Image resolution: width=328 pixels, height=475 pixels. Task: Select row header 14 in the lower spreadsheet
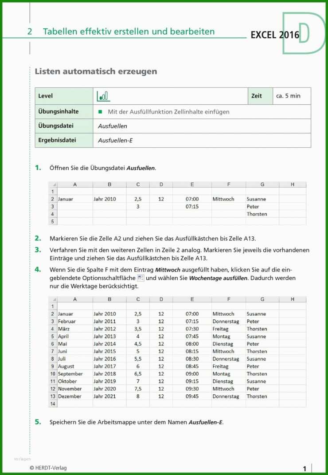point(53,404)
